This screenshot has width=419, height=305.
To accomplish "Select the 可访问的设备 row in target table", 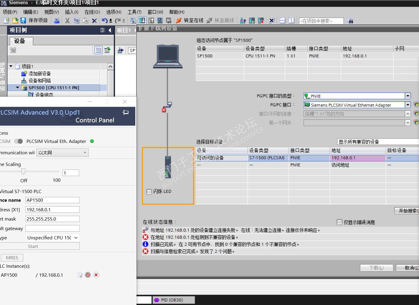I will coord(307,158).
